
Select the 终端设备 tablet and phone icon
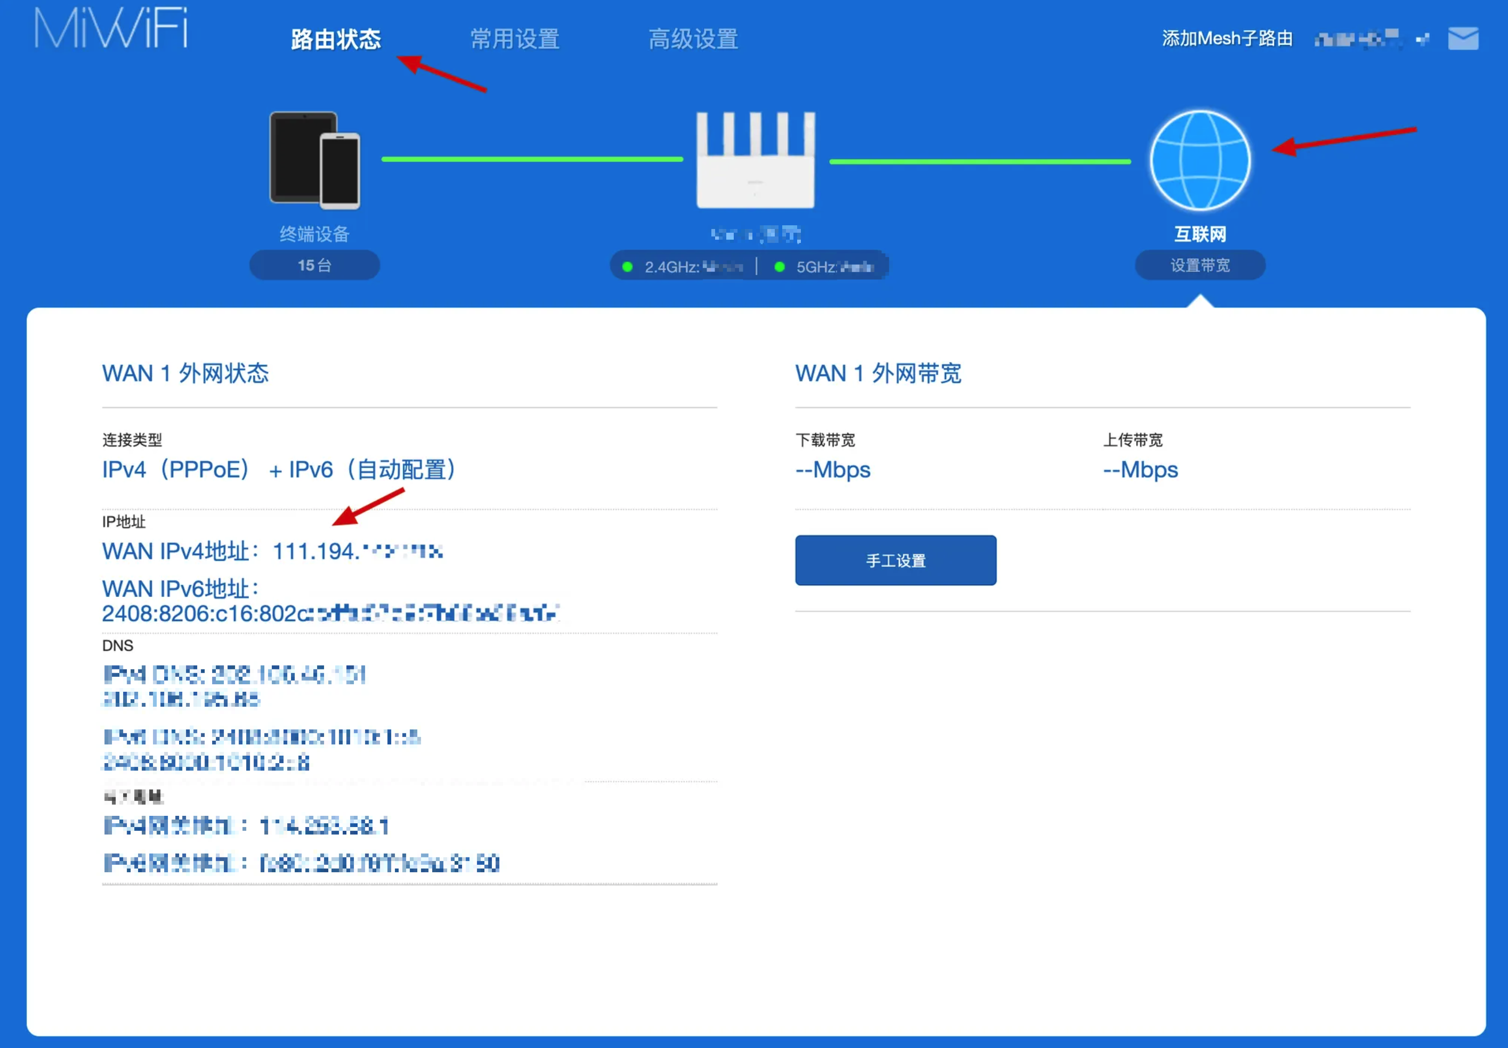(x=314, y=160)
